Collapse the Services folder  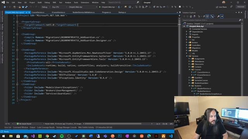pos(187,56)
